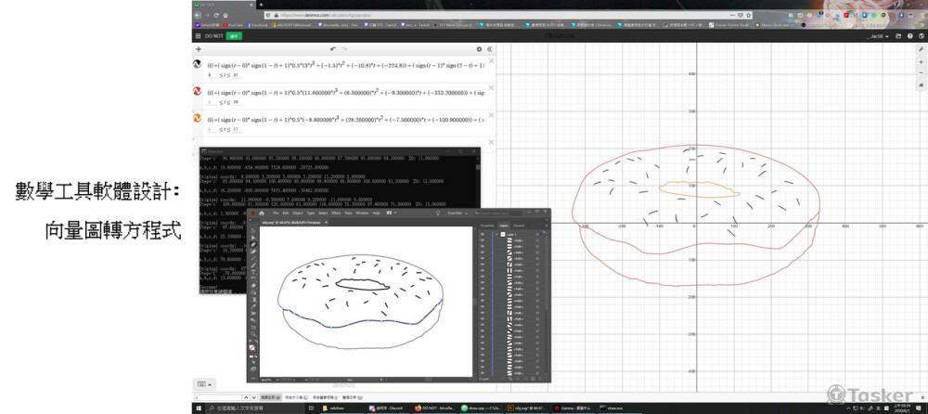
Task: Open the File menu in Illustrator
Action: click(x=275, y=213)
